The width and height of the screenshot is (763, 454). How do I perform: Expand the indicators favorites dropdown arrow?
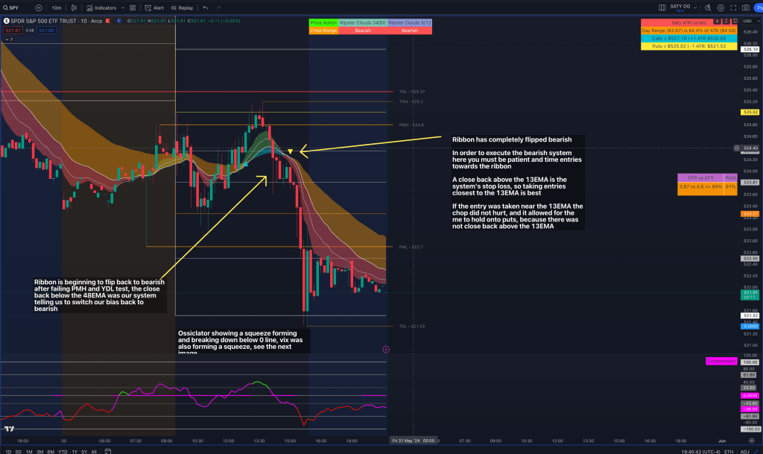122,7
